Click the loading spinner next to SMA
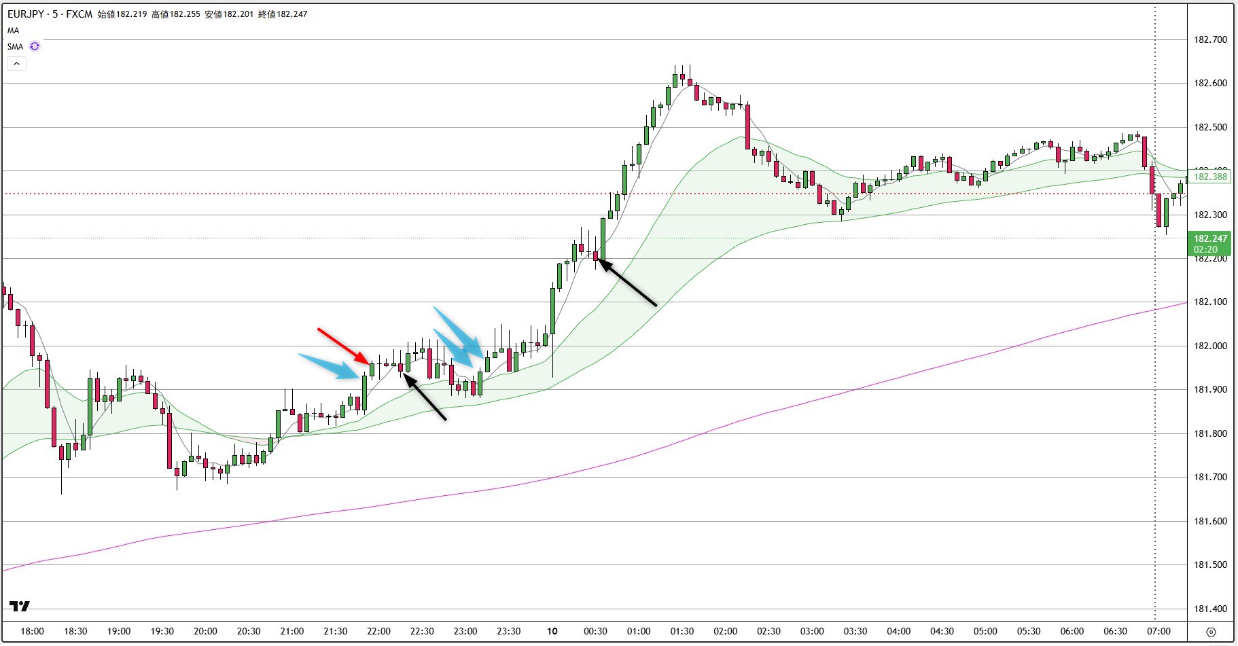 (x=35, y=46)
